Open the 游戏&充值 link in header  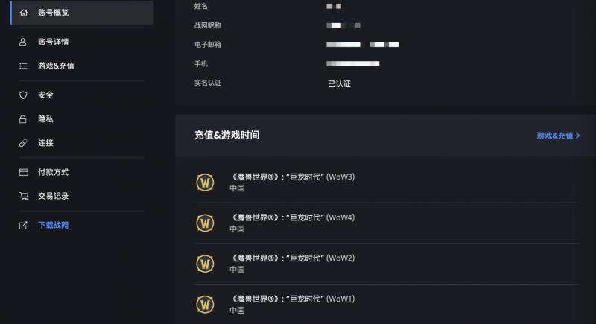point(555,136)
